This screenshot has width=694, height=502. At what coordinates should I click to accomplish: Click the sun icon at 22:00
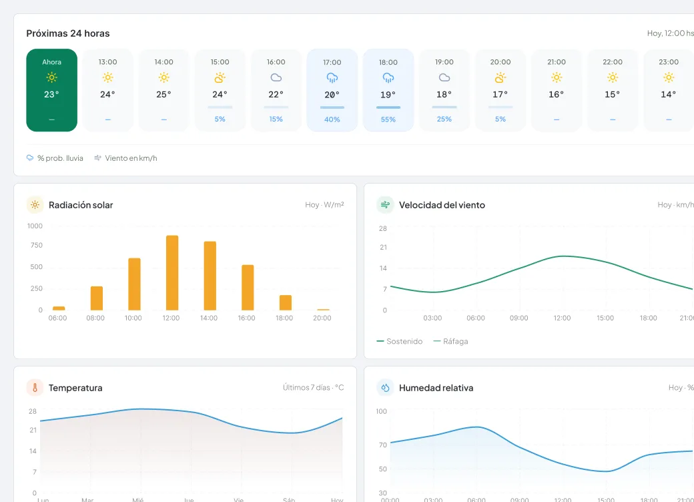tap(613, 77)
